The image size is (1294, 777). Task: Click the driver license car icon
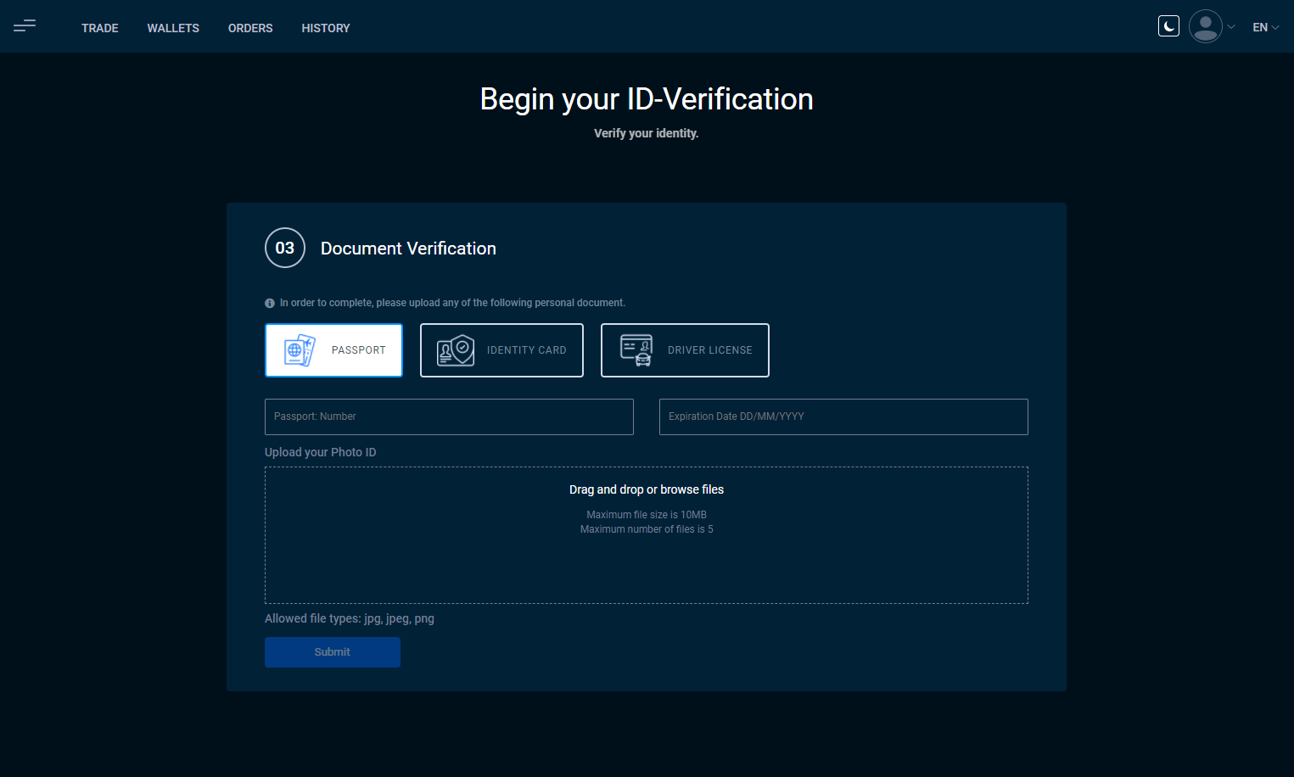point(636,350)
